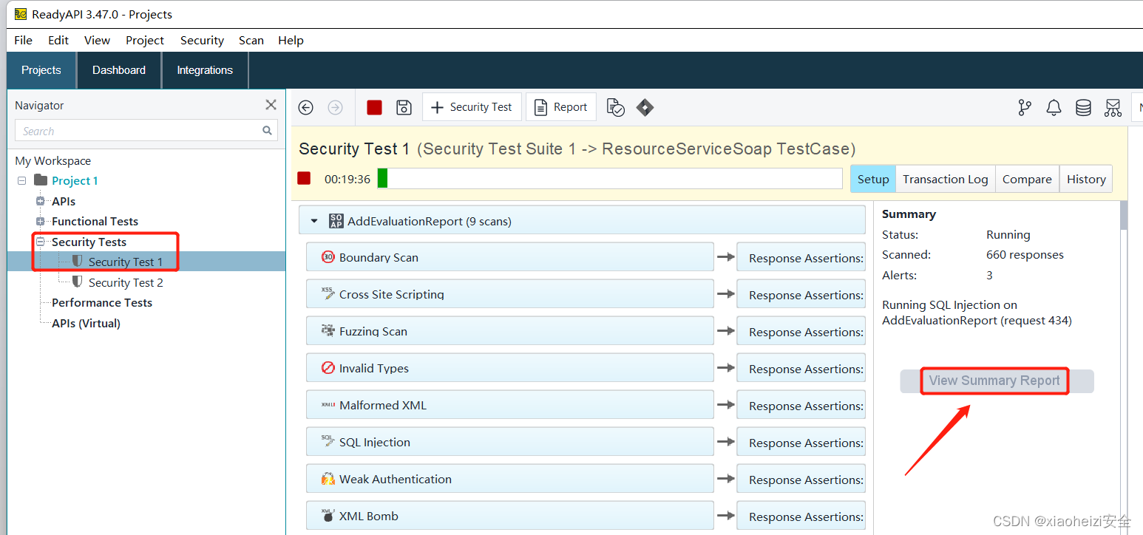Screen dimensions: 1143x535
Task: Click the Cross Site Scripting XSS icon
Action: (328, 293)
